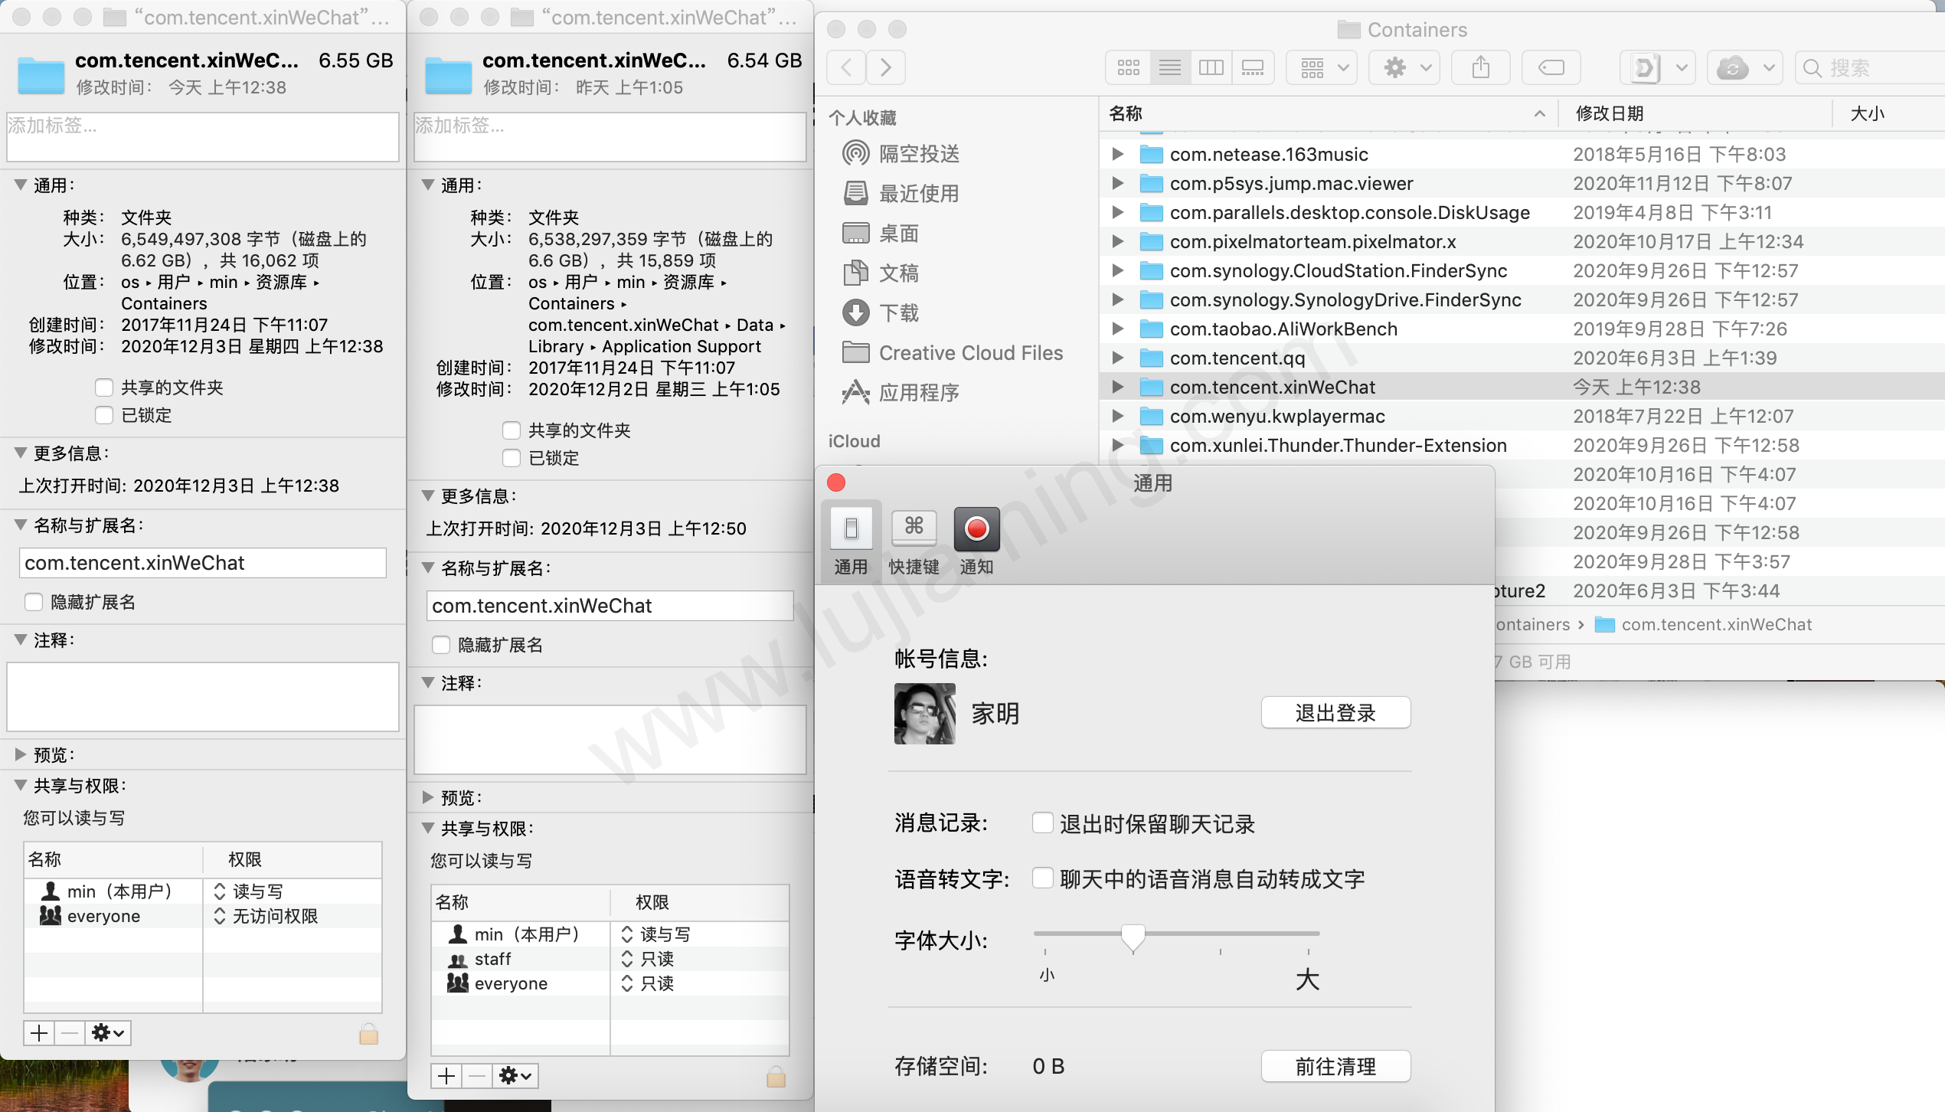Collapse 通用 section in left info window
This screenshot has width=1945, height=1112.
click(21, 185)
